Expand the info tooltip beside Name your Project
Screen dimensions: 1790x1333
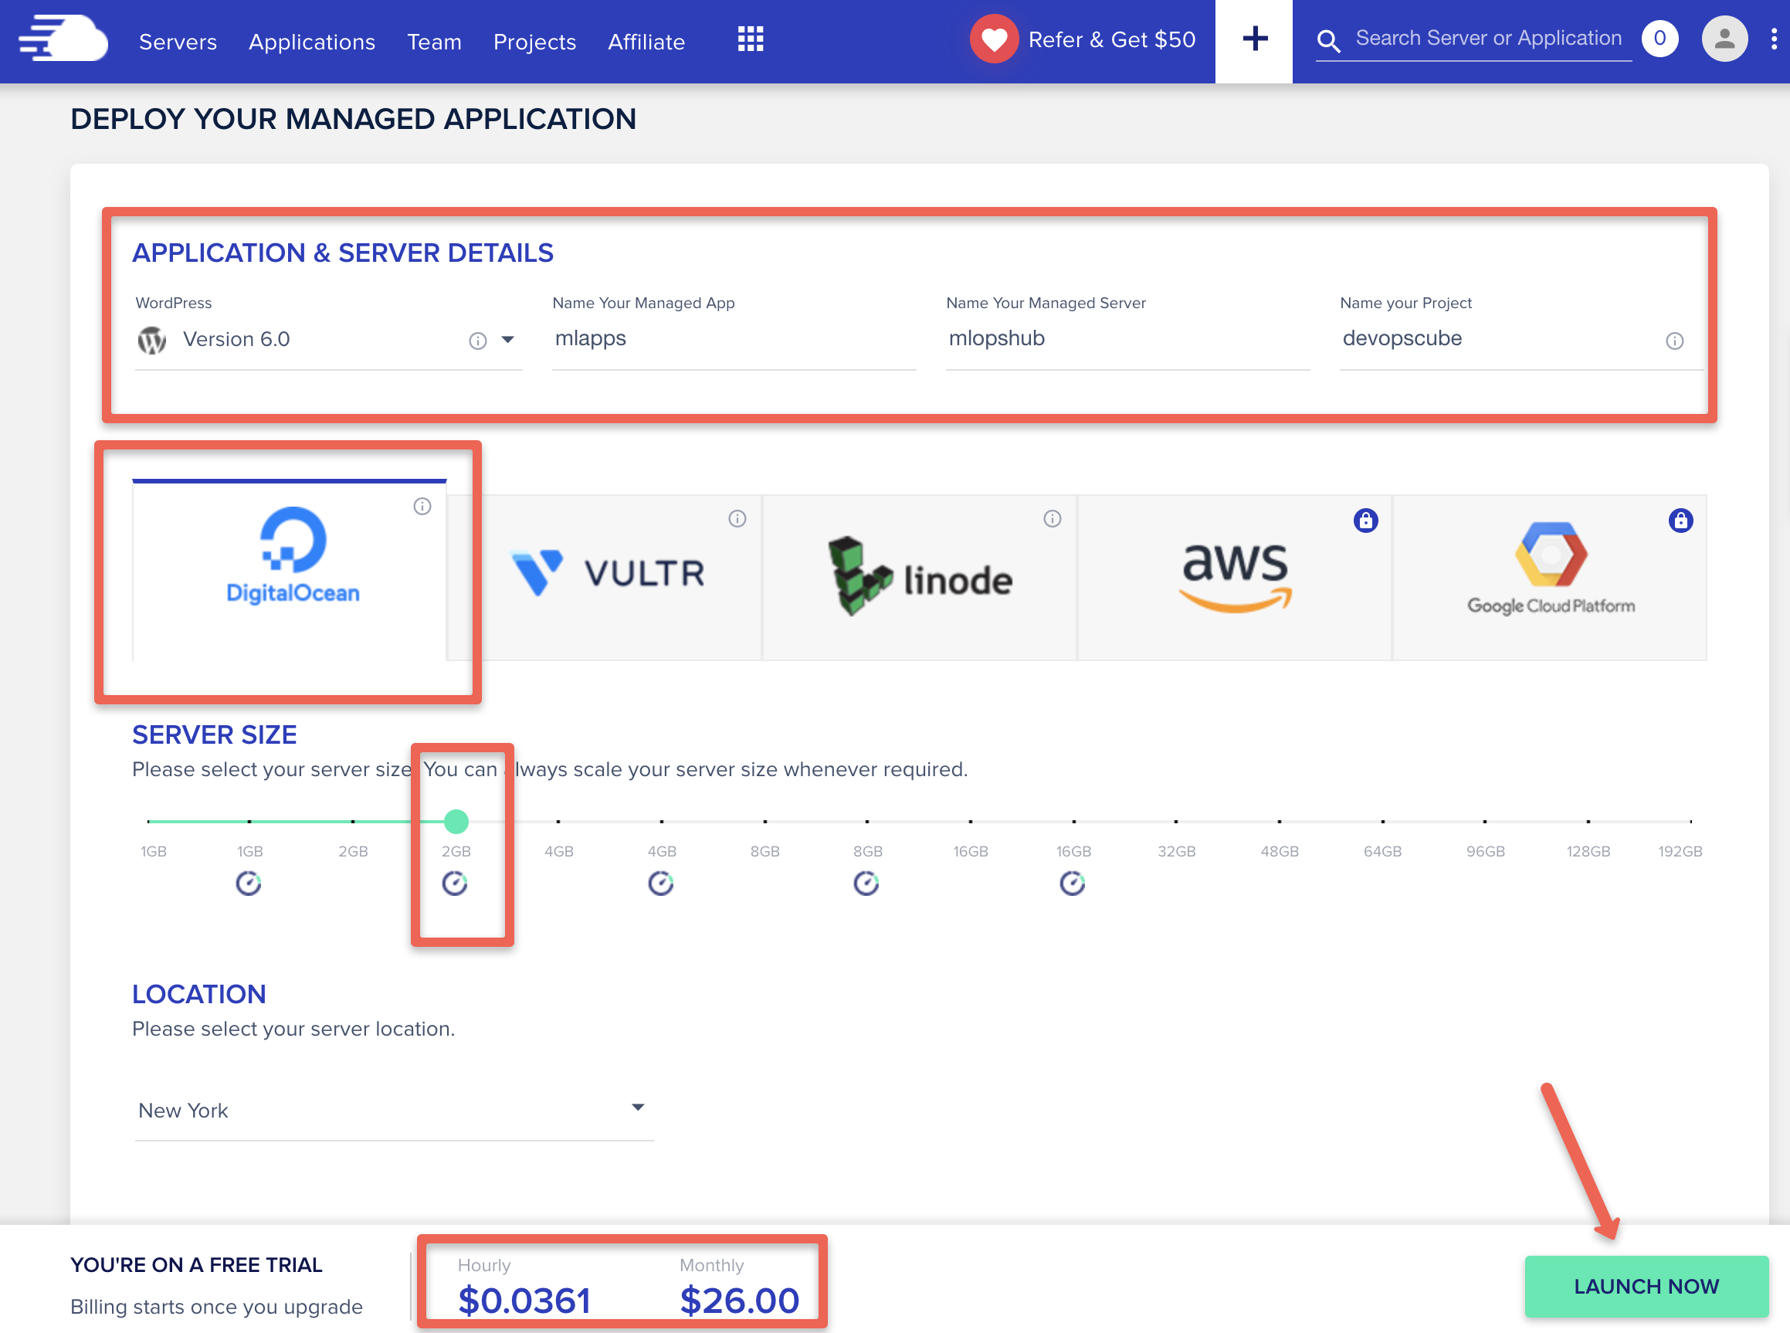click(1676, 340)
